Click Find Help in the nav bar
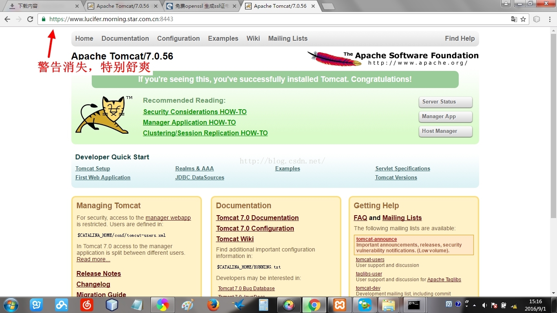The image size is (557, 313). 460,38
